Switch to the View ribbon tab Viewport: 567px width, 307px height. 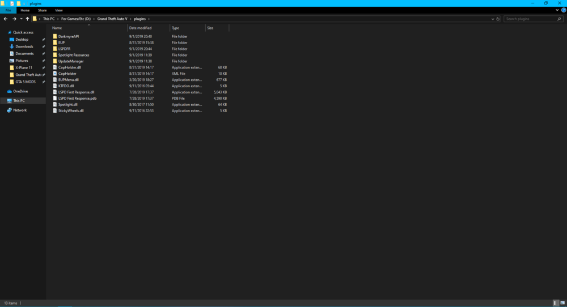pos(59,10)
